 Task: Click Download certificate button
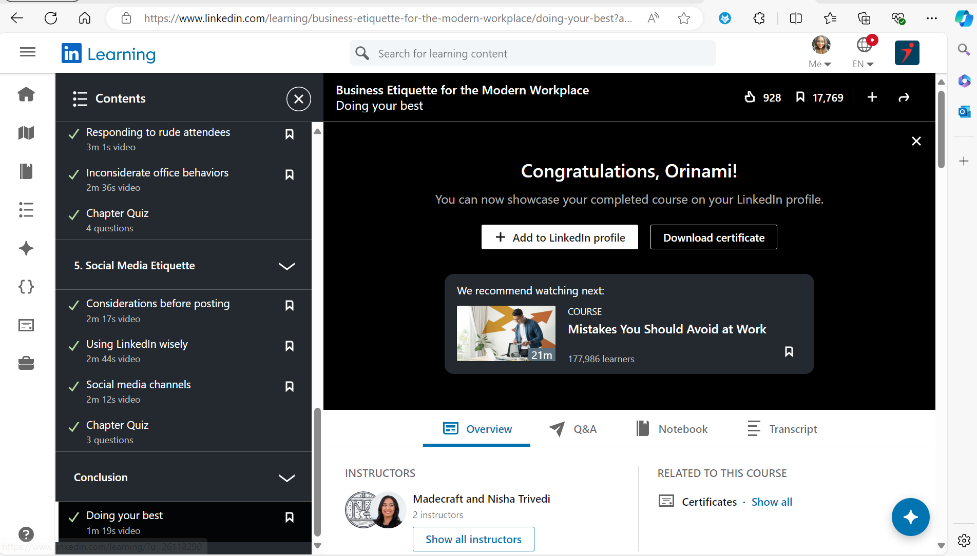click(x=713, y=237)
